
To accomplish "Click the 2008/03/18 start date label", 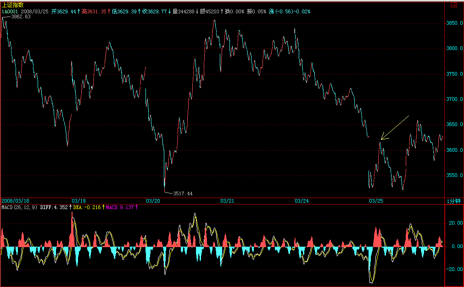I will (x=15, y=201).
